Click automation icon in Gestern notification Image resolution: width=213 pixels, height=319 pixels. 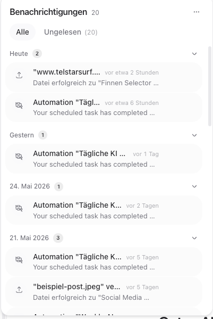19,157
